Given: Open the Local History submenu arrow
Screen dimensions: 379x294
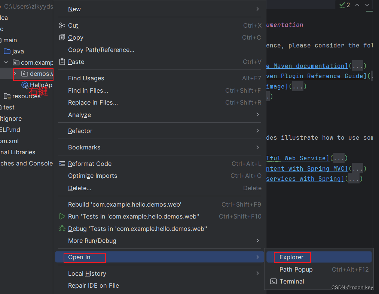Looking at the screenshot, I should (x=258, y=273).
